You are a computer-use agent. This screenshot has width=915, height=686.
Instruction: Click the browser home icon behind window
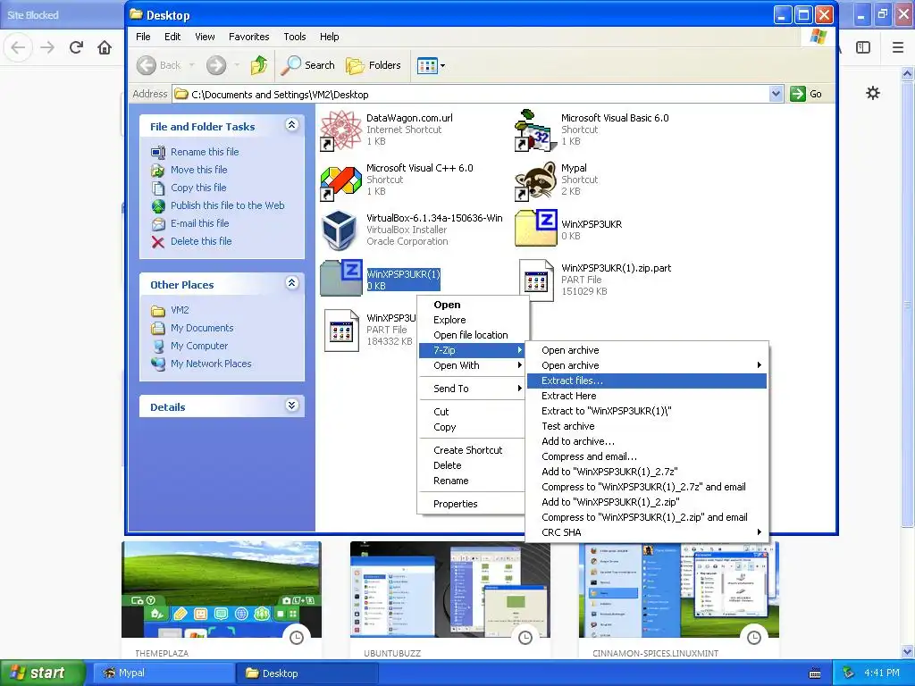(105, 47)
